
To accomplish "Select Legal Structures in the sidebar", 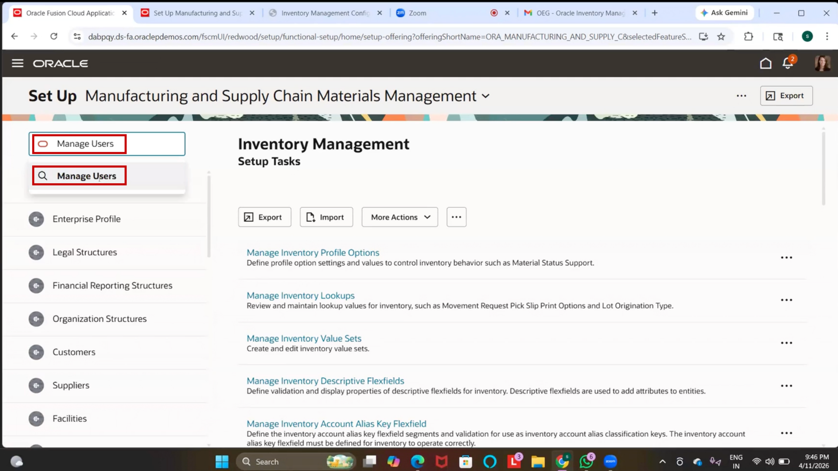I will [85, 252].
